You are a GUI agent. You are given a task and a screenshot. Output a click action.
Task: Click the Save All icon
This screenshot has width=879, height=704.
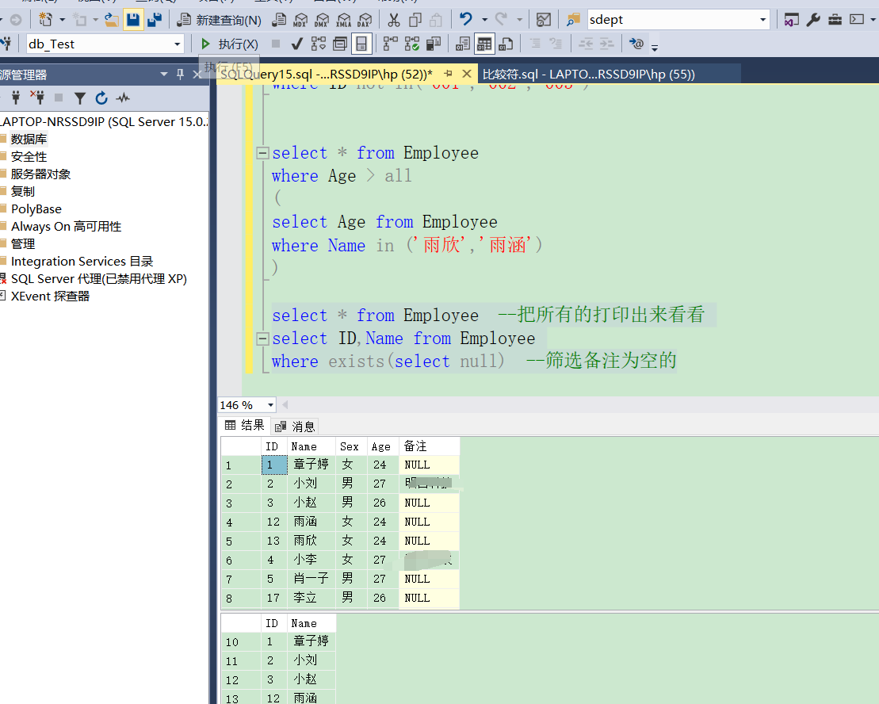[x=154, y=20]
